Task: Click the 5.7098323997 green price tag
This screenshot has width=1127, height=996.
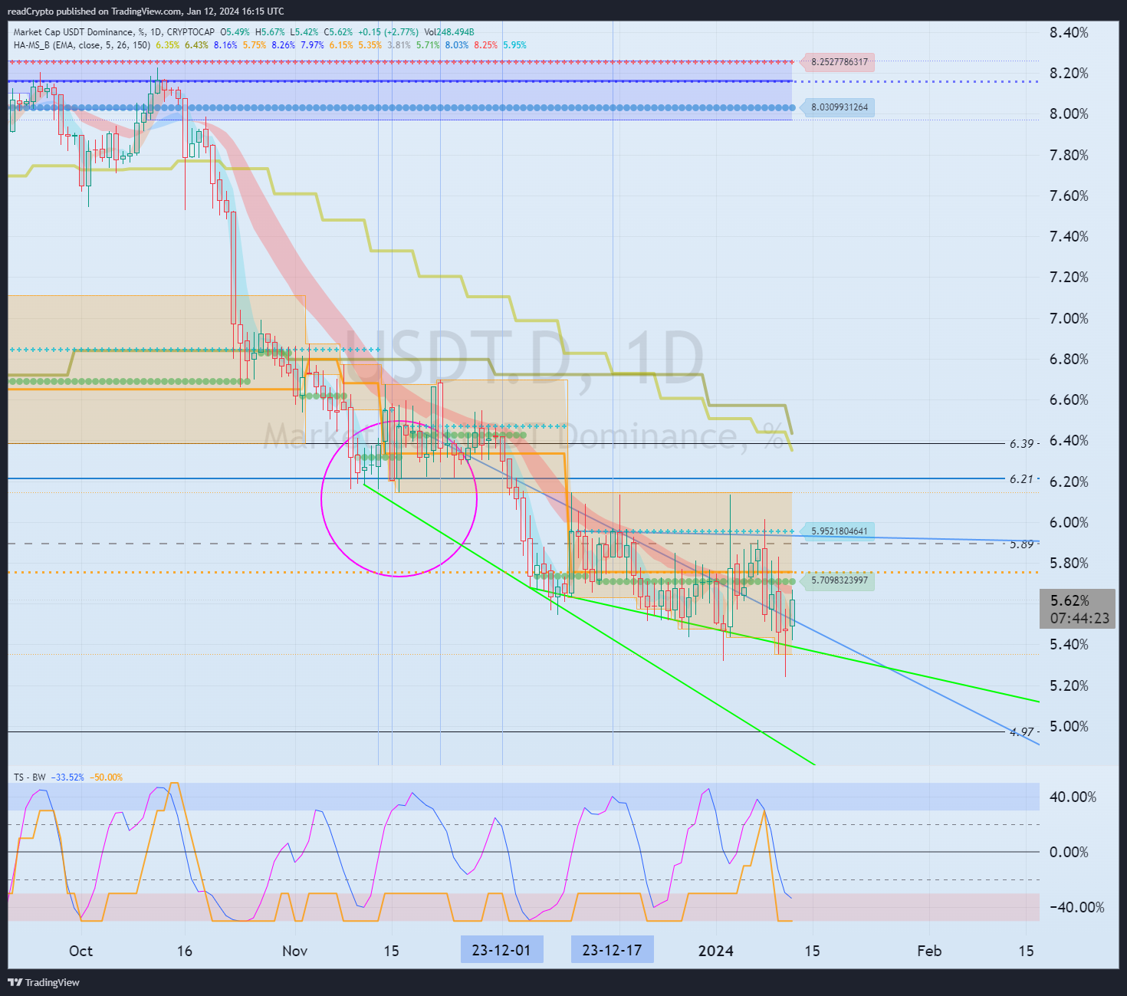Action: (837, 580)
